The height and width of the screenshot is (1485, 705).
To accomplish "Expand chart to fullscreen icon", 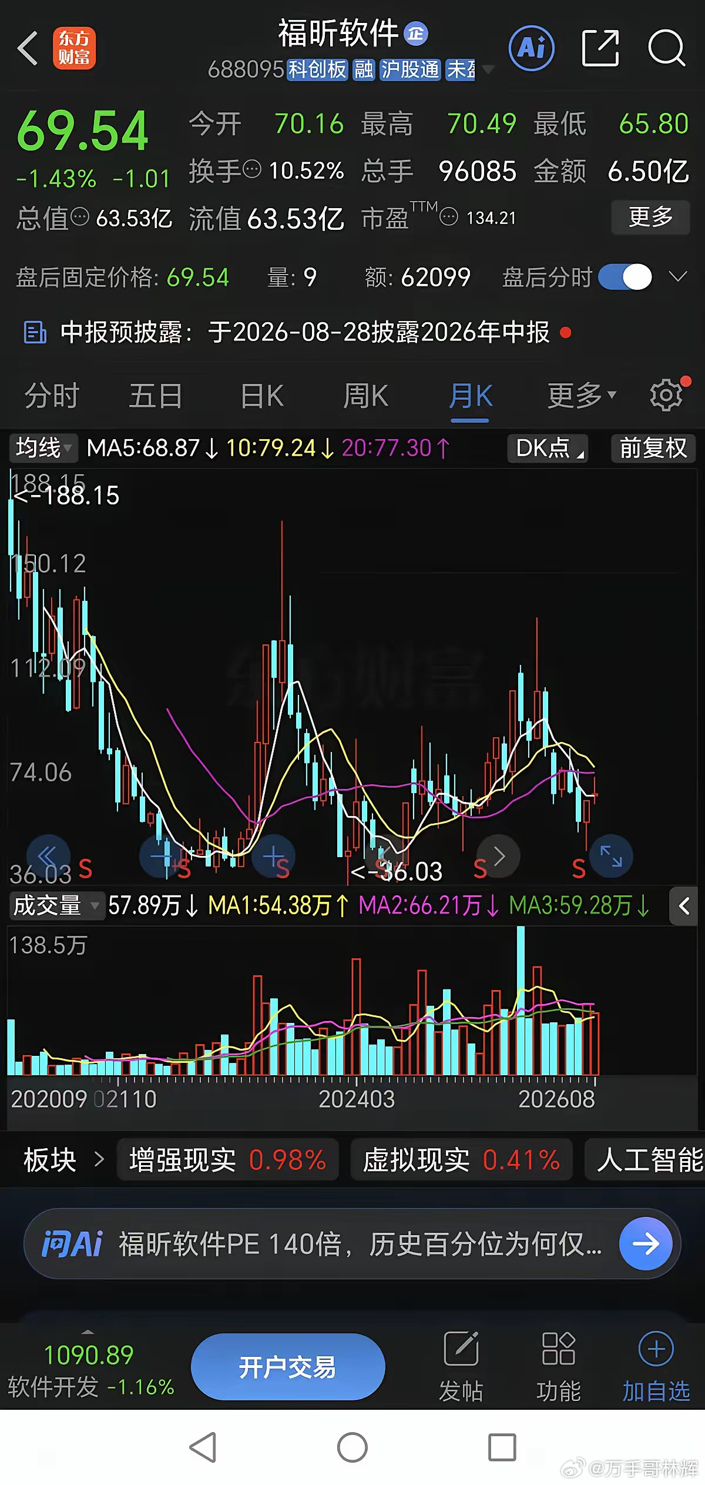I will 611,856.
